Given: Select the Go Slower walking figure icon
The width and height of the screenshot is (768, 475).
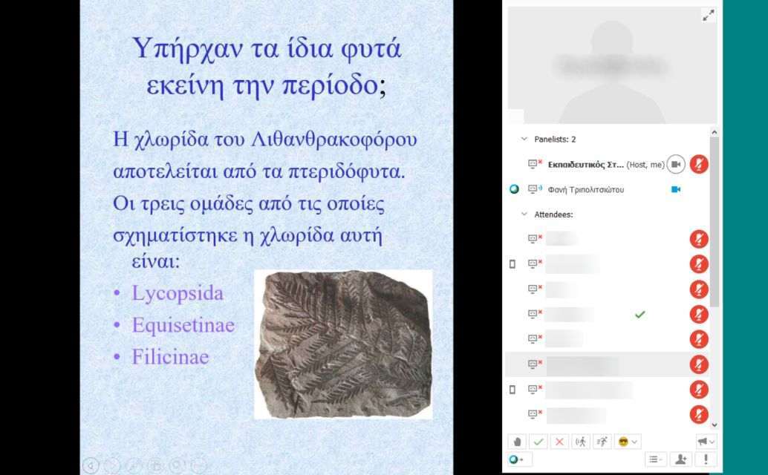Looking at the screenshot, I should (580, 442).
